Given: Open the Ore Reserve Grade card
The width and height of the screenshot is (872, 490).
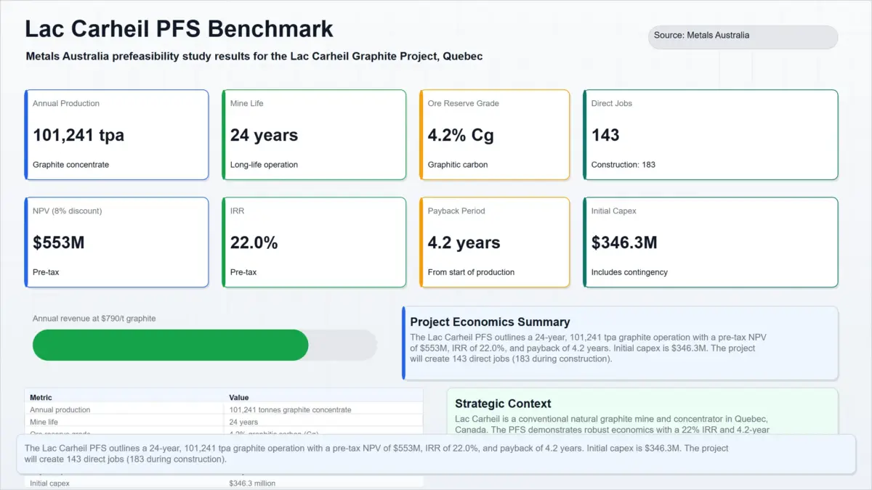Looking at the screenshot, I should coord(495,135).
